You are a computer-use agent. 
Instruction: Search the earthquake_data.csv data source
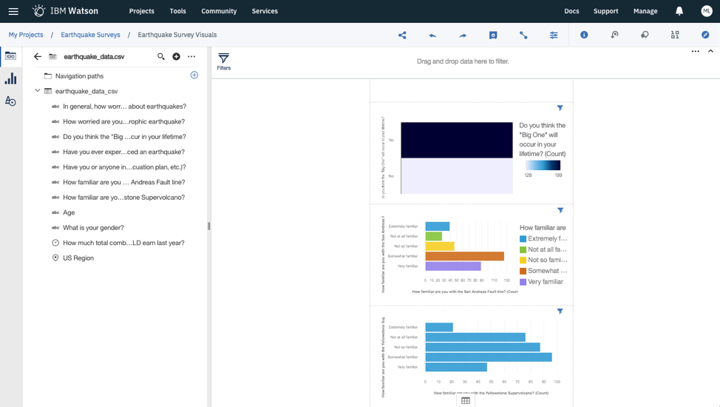[x=161, y=56]
